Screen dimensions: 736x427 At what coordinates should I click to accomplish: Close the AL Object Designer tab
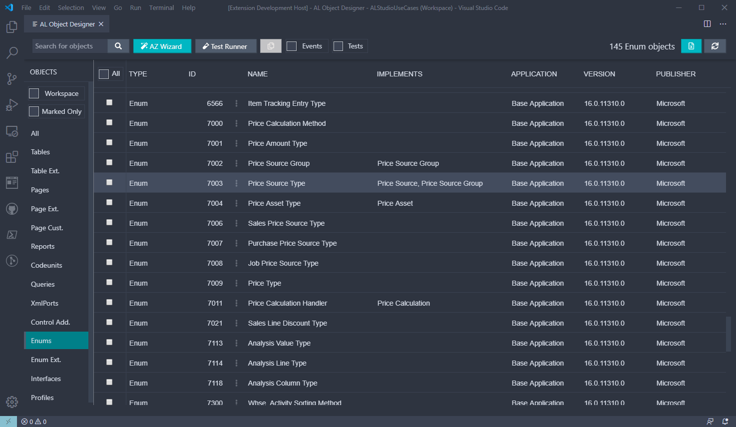pos(101,24)
